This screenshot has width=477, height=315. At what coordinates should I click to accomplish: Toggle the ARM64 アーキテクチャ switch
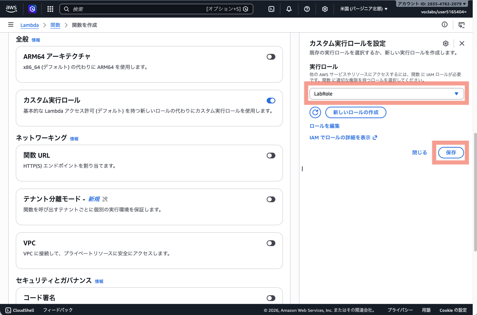click(271, 57)
